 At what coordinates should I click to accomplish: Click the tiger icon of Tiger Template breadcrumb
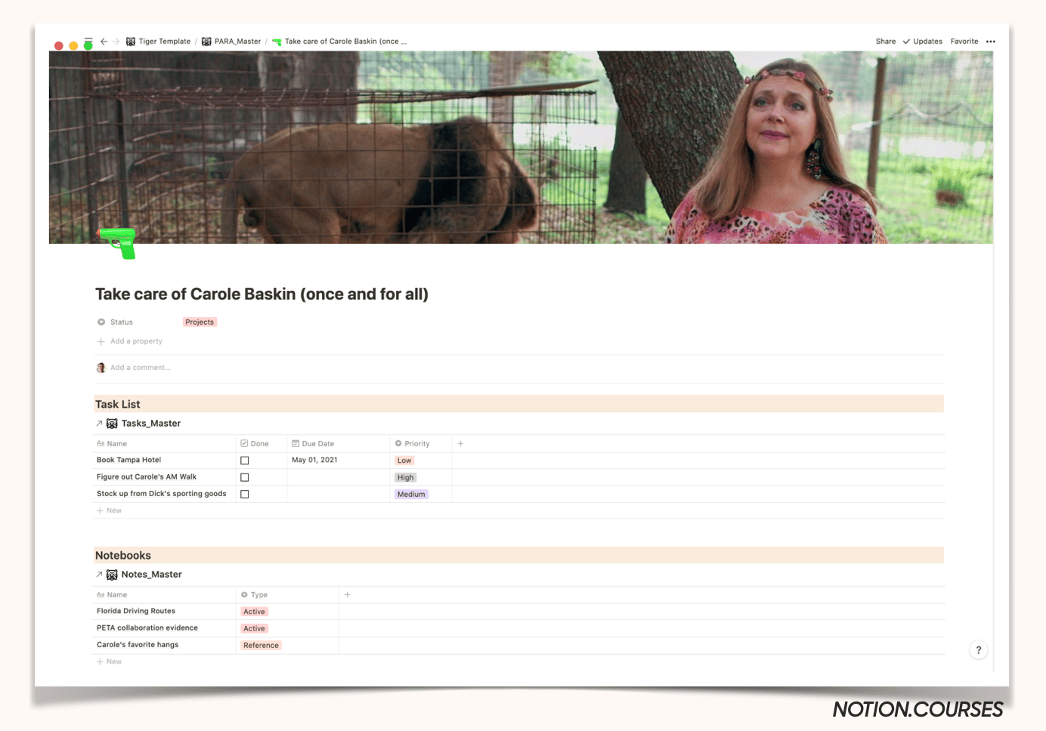click(131, 42)
